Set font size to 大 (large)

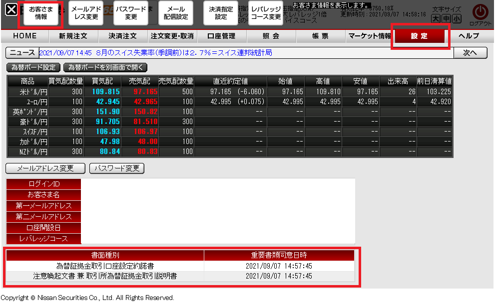(436, 19)
